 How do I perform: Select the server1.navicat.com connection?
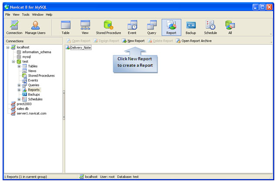click(x=31, y=114)
